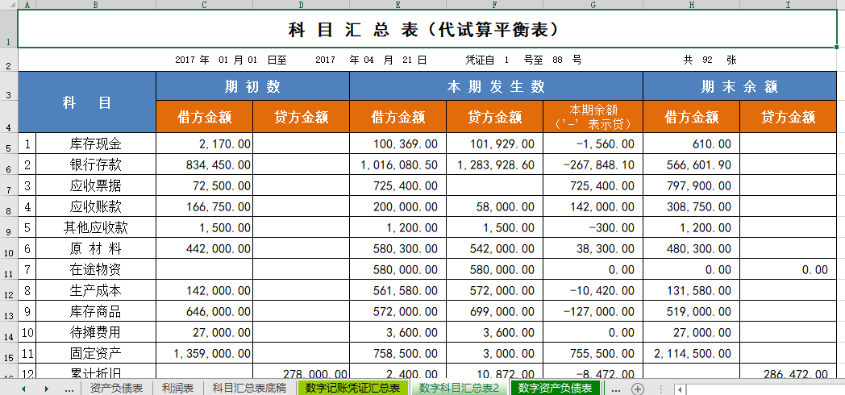Open the 利润表 sheet tab
845x395 pixels.
coord(177,389)
